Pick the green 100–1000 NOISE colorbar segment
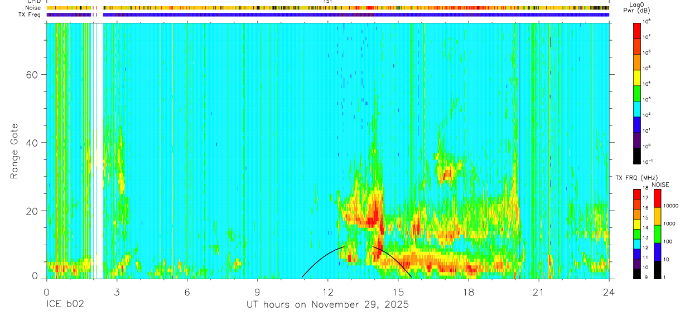685x316 pixels. pyautogui.click(x=657, y=234)
